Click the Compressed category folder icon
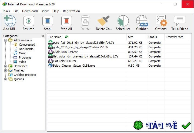This screenshot has width=194, height=133. tap(16, 44)
